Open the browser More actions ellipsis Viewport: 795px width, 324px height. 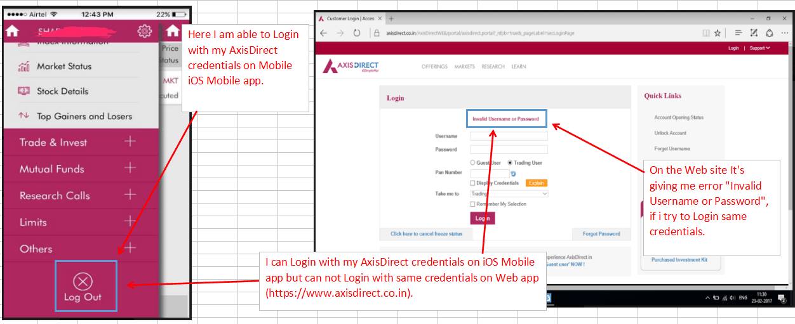coord(785,33)
